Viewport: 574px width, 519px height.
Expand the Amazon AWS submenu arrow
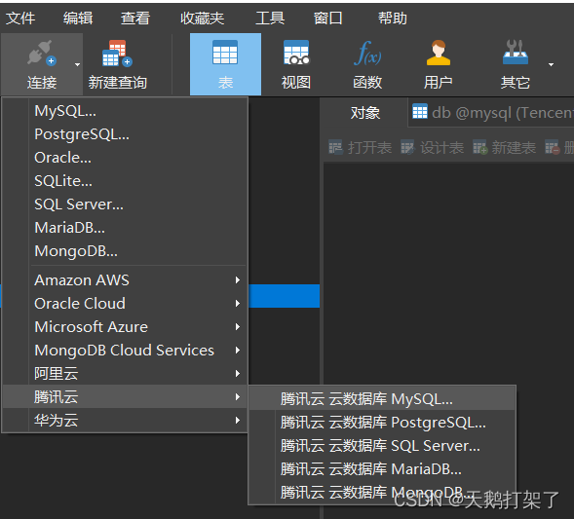click(x=238, y=280)
